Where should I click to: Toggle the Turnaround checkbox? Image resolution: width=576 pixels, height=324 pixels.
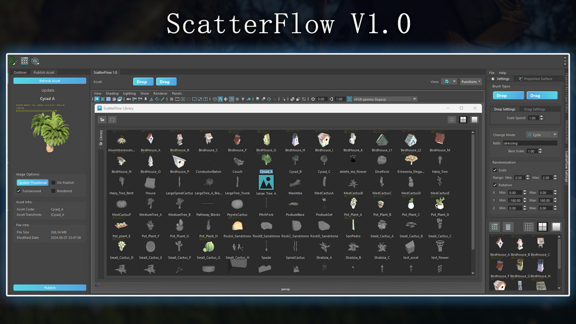(x=18, y=191)
